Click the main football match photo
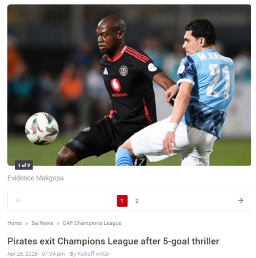This screenshot has height=258, width=256. tap(129, 85)
